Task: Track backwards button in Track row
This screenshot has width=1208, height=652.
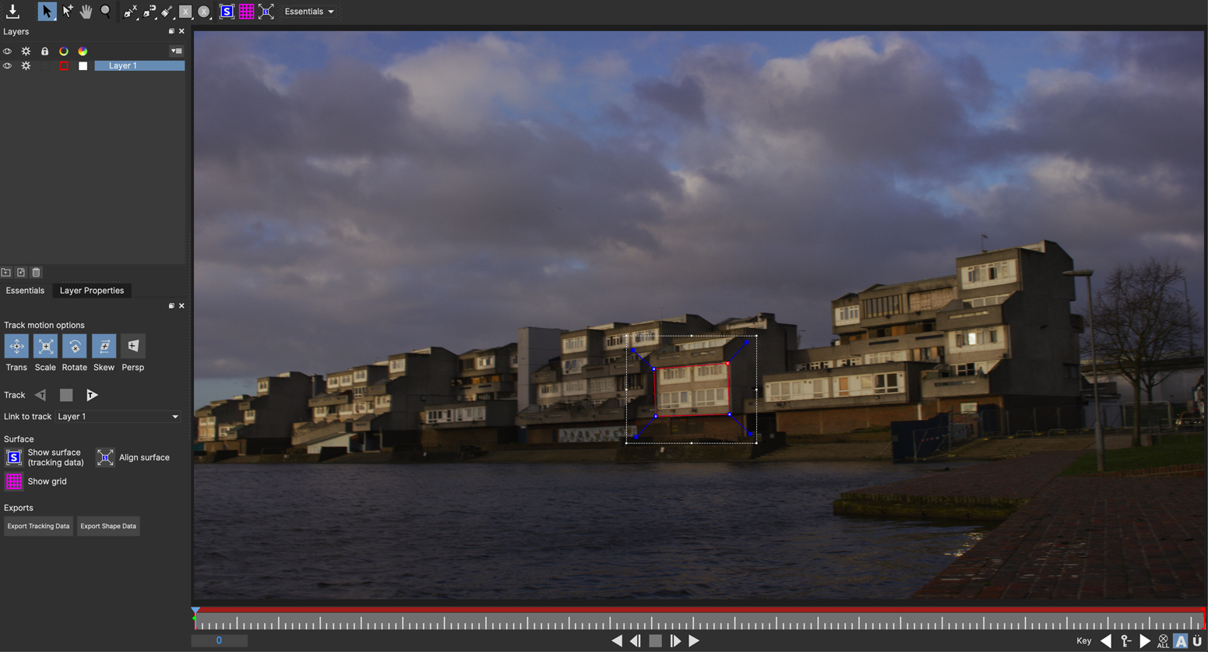Action: click(x=41, y=395)
